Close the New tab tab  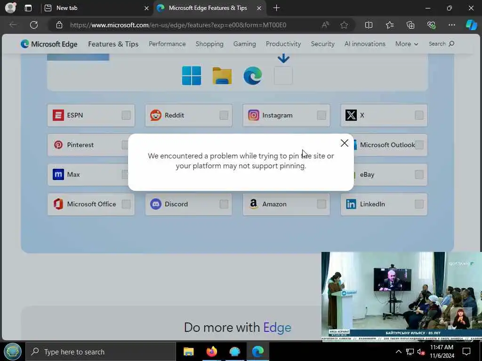pyautogui.click(x=147, y=8)
